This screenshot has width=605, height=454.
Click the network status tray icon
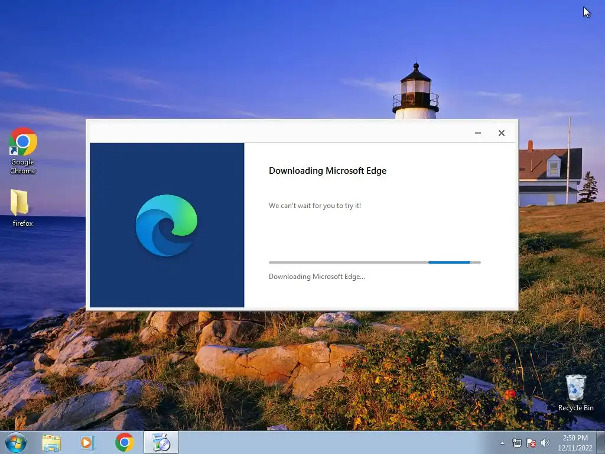click(516, 443)
